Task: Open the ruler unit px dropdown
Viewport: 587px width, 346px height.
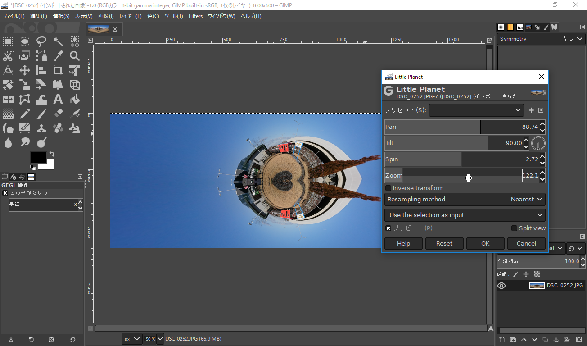Action: [132, 339]
